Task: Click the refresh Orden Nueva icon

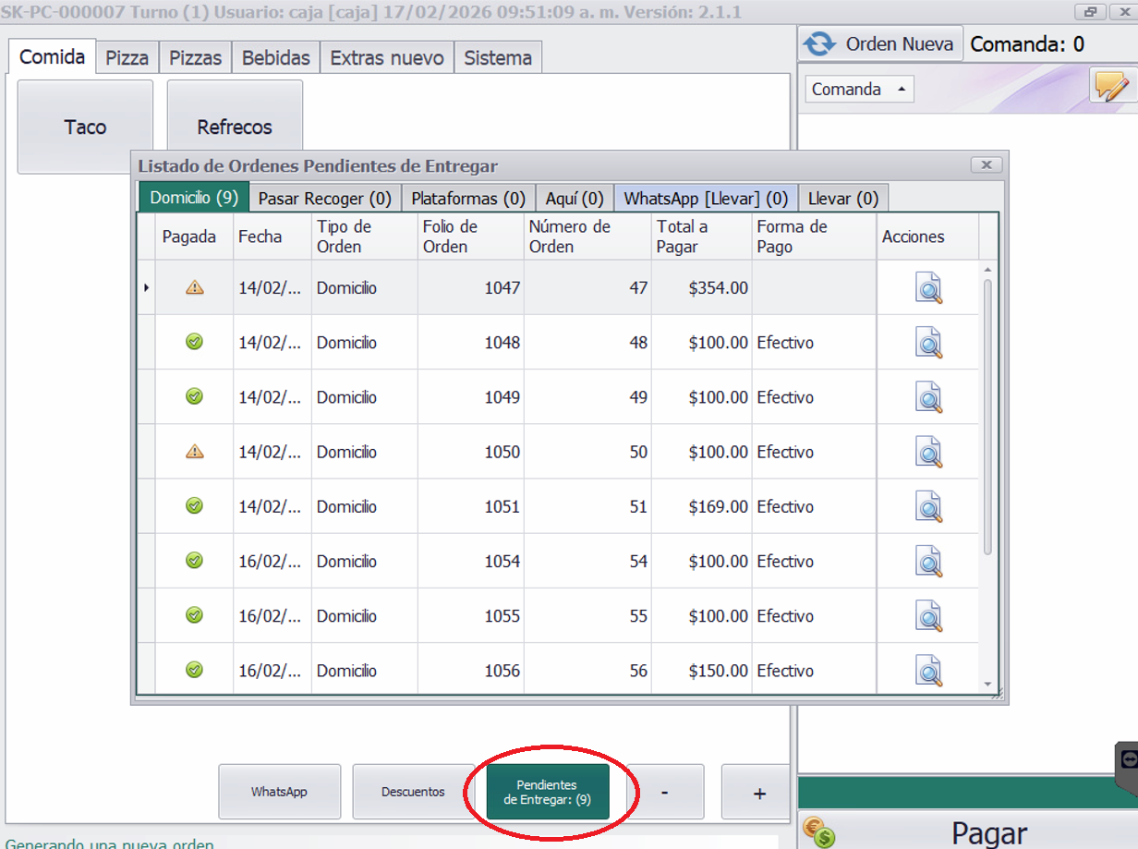Action: [x=818, y=44]
